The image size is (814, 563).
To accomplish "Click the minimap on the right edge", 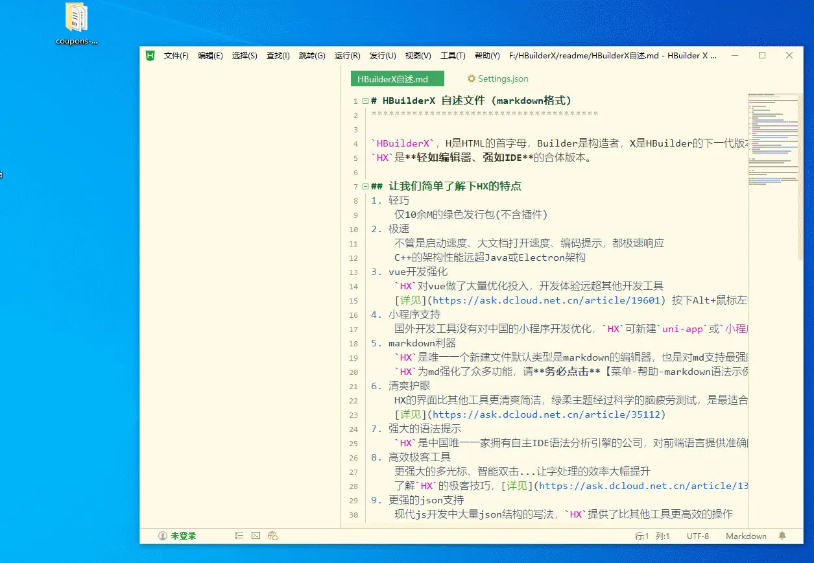I will (773, 136).
